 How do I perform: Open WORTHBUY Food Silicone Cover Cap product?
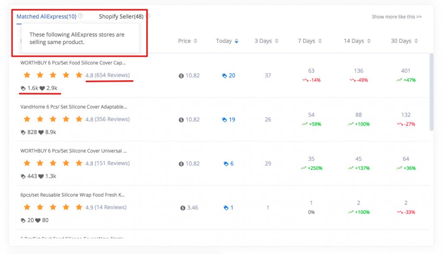73,63
